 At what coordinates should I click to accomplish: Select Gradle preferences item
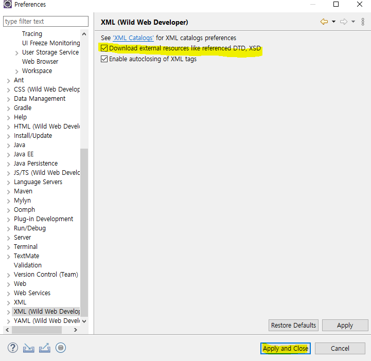[23, 108]
